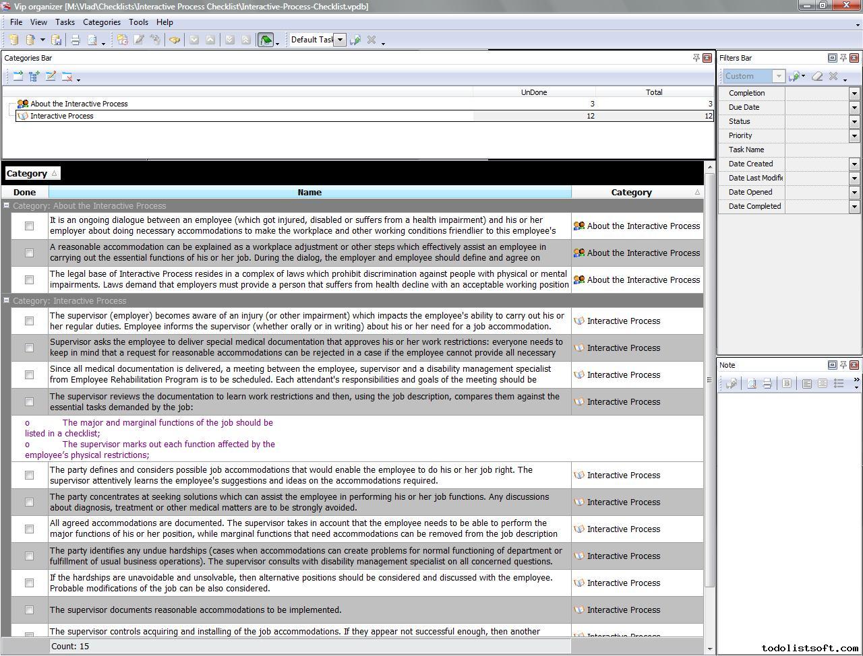Click the bullet list icon in Note toolbar
Screen dimensions: 863x656
click(x=839, y=383)
